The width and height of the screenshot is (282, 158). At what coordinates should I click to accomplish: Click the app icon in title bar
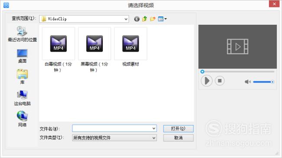[x=7, y=5]
